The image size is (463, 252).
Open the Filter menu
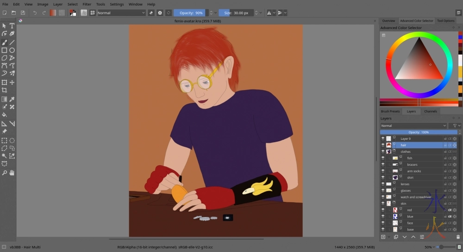pyautogui.click(x=87, y=4)
